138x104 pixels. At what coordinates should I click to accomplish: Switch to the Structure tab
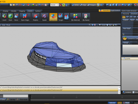coord(134,14)
